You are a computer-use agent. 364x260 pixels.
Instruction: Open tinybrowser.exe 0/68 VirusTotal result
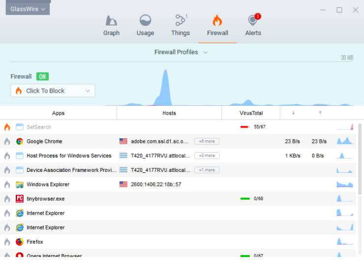[252, 198]
